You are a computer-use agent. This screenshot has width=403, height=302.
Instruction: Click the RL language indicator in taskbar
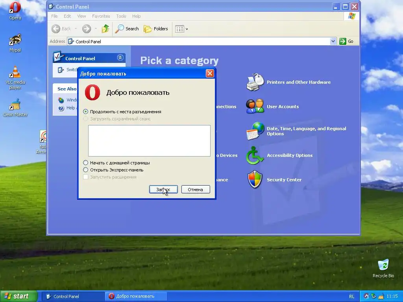[x=351, y=296]
